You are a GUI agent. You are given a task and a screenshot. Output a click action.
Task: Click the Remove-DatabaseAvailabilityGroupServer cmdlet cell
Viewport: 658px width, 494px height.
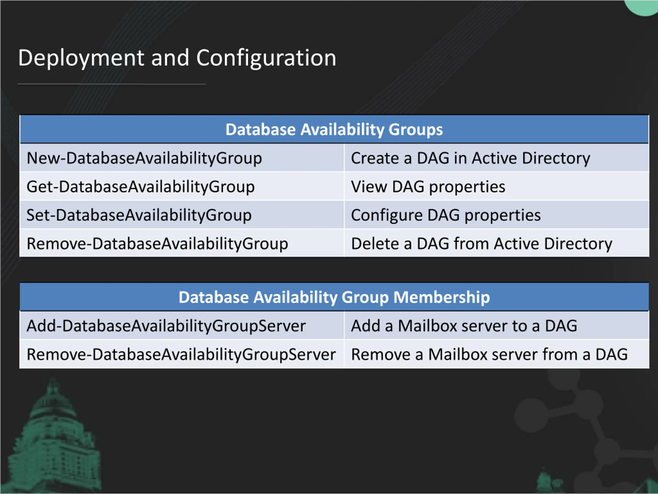182,354
